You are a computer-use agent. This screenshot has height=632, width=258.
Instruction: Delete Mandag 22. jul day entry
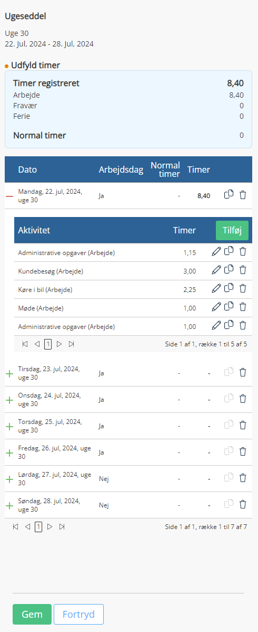coord(243,195)
